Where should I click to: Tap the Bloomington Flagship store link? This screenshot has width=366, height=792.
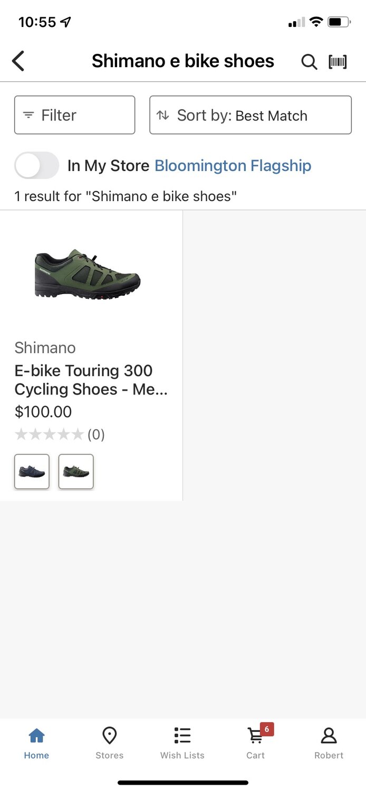click(233, 166)
